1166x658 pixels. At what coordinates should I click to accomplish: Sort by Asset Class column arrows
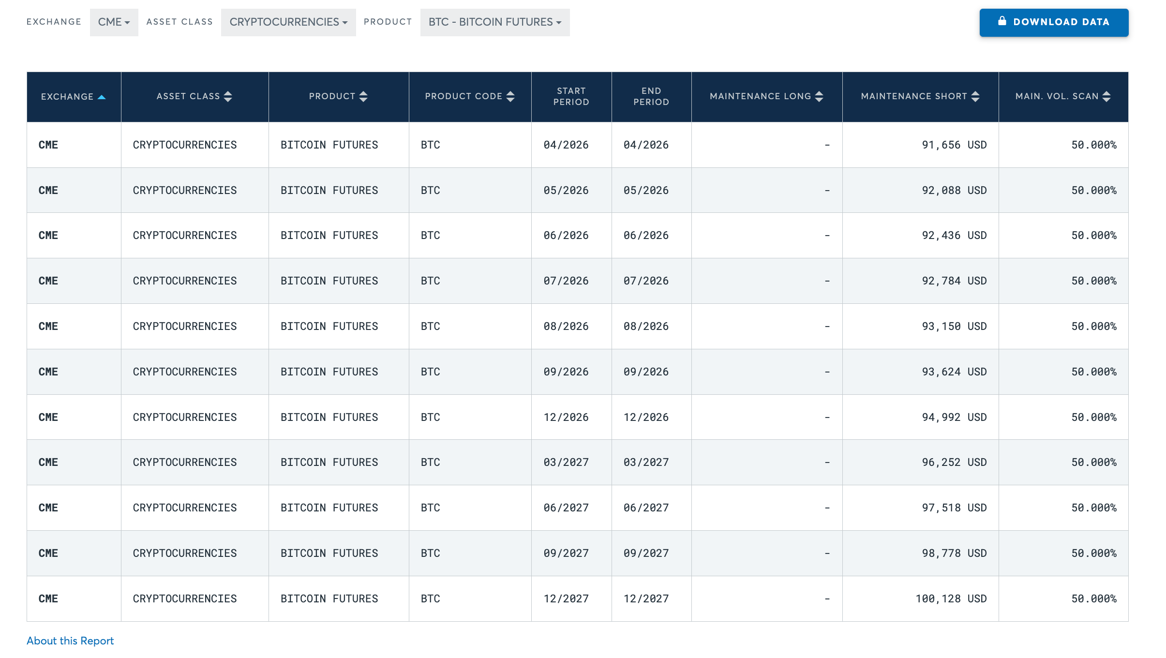click(x=228, y=96)
